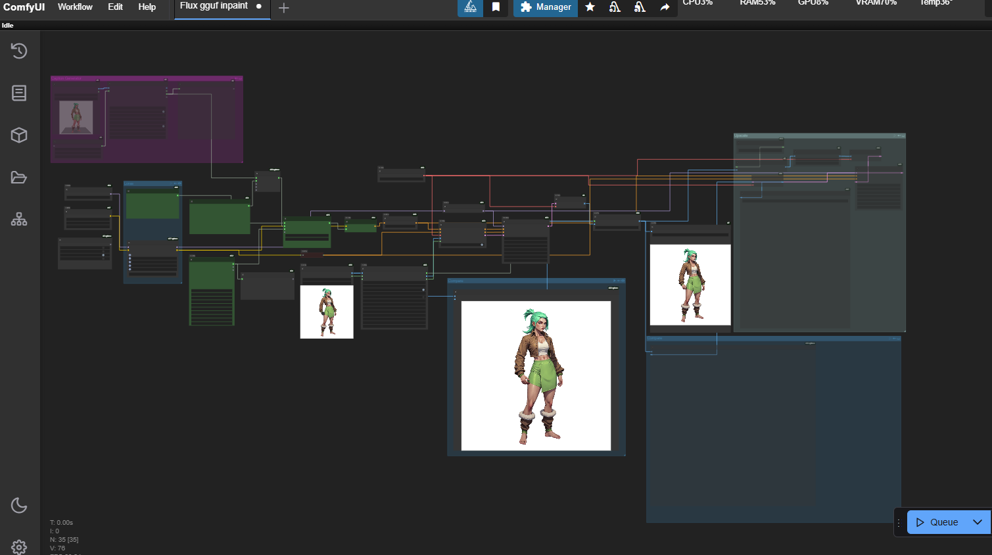
Task: Open the Help menu
Action: pos(147,7)
